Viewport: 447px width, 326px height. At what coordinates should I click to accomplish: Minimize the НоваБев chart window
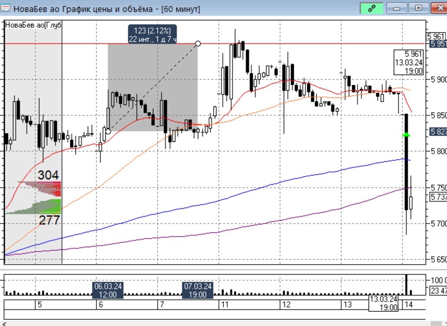tap(397, 8)
